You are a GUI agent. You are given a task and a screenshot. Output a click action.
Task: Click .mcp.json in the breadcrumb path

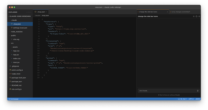point(45,16)
